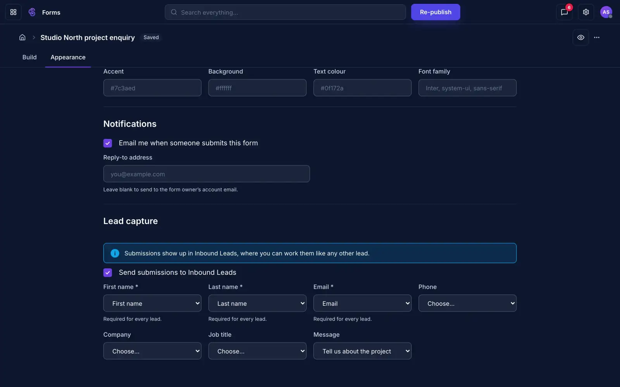Click the 'Leave blank to send' helper text
The height and width of the screenshot is (387, 620).
pyautogui.click(x=170, y=190)
